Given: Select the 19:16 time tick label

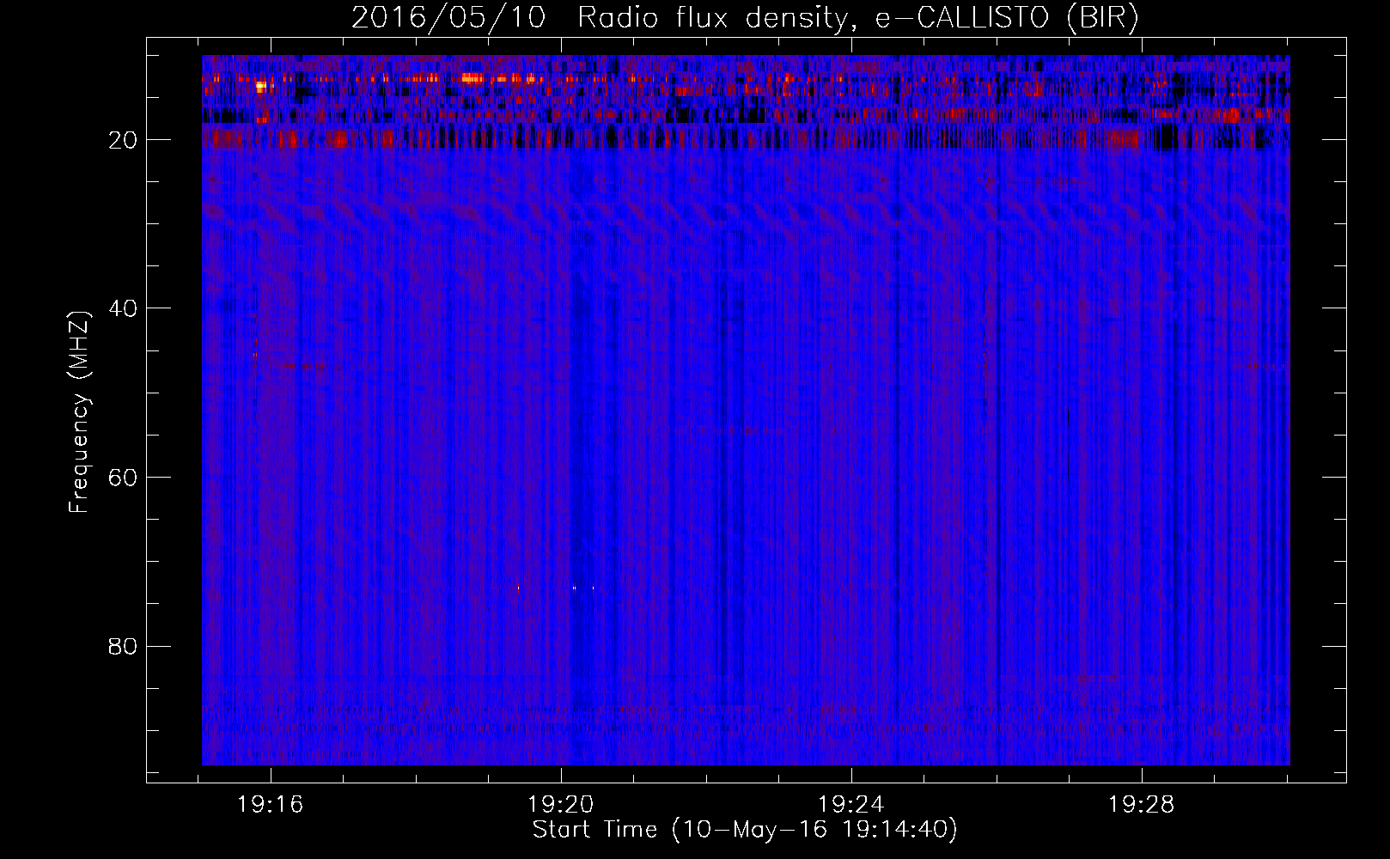Looking at the screenshot, I should [271, 805].
